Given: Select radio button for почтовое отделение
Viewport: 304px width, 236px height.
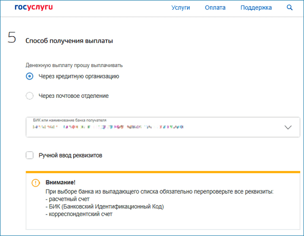Looking at the screenshot, I should coord(29,96).
